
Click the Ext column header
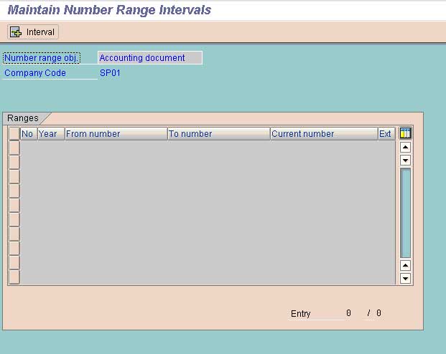tap(386, 133)
